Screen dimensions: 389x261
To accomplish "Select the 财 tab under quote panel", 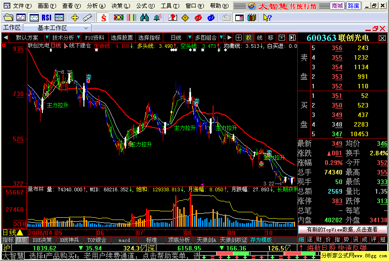I will pyautogui.click(x=319, y=240).
